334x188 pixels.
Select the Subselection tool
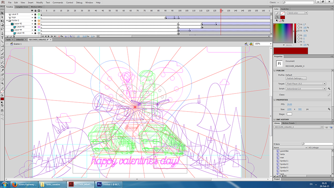[x=2, y=17]
